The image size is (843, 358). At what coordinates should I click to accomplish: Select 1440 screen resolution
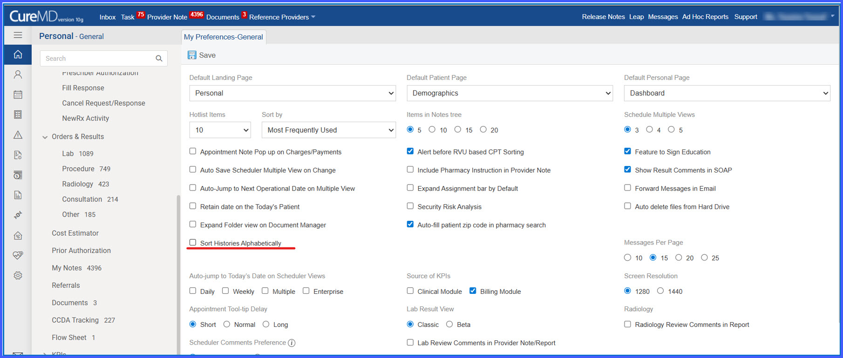click(x=660, y=291)
